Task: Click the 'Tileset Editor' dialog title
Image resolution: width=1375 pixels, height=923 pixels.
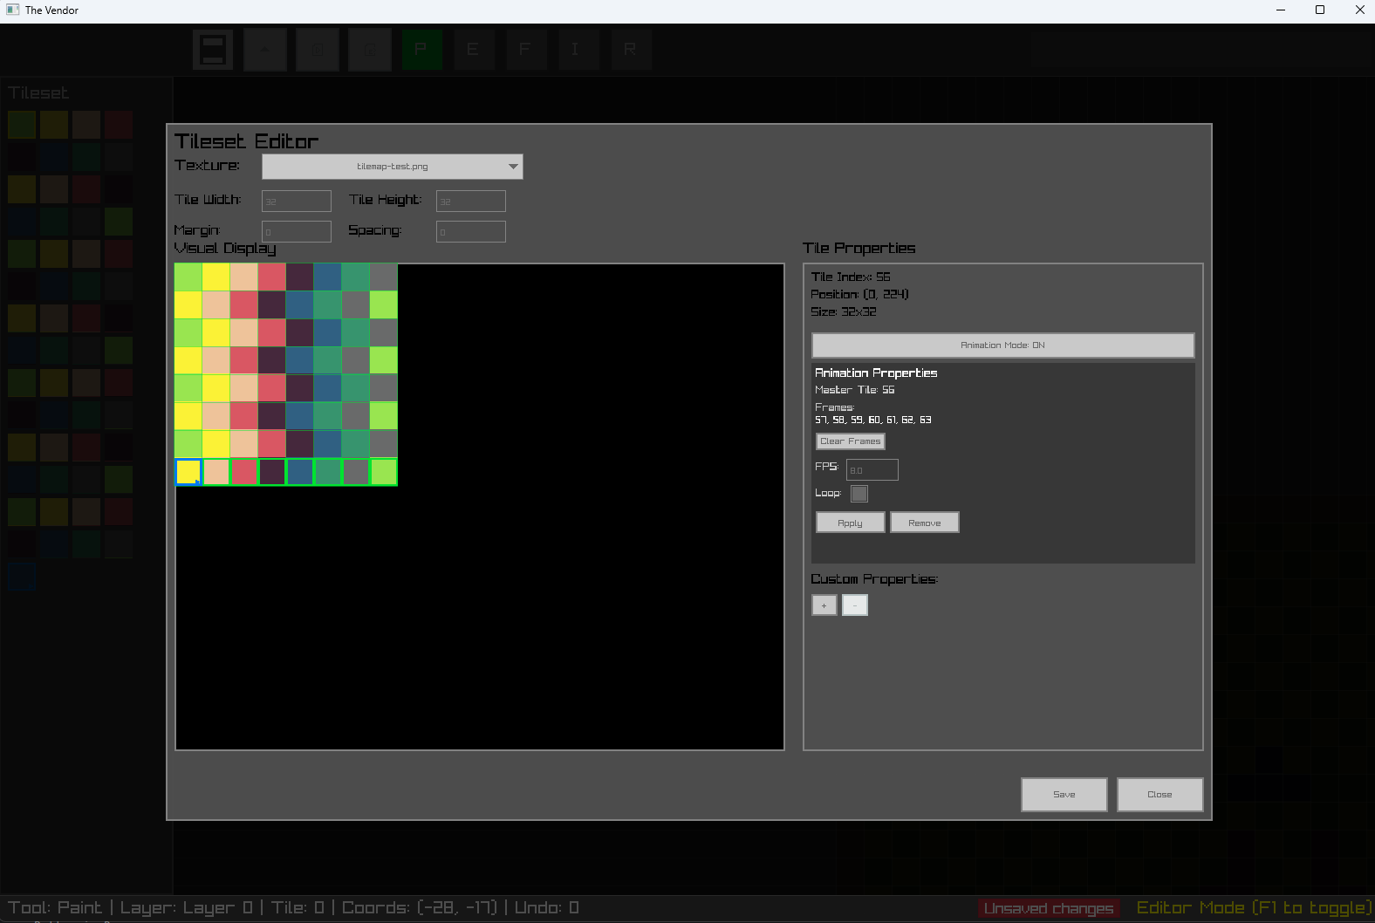Action: (247, 141)
